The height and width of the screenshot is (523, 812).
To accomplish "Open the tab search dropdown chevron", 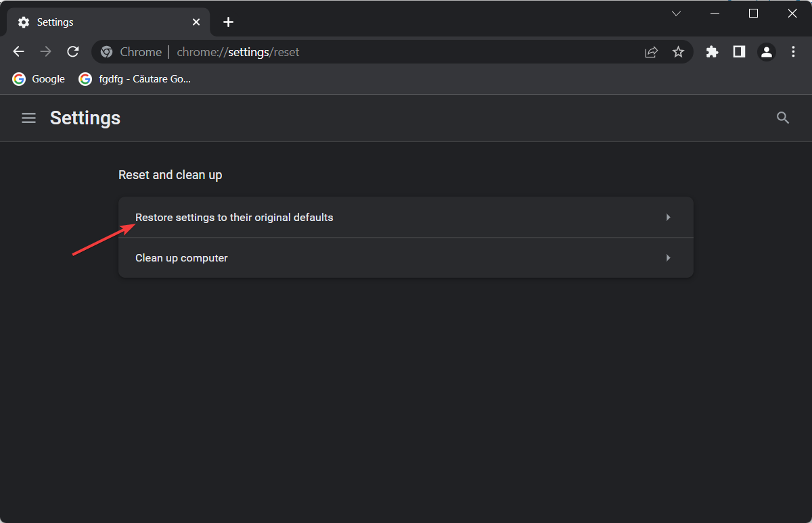I will (677, 13).
